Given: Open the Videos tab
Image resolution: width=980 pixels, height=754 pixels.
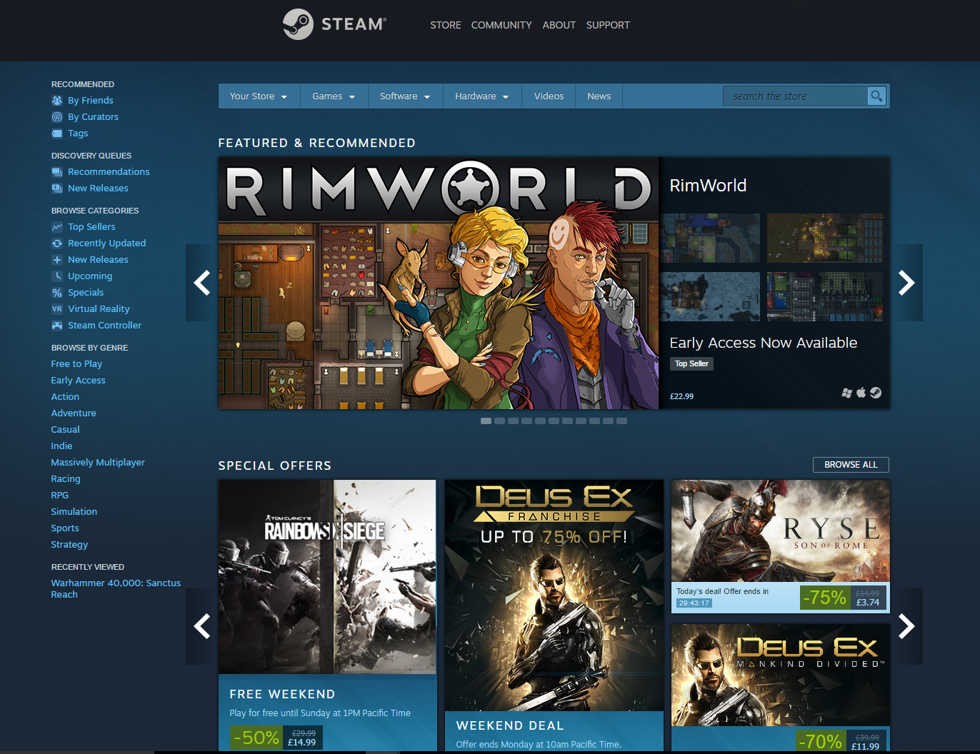Looking at the screenshot, I should [x=549, y=96].
